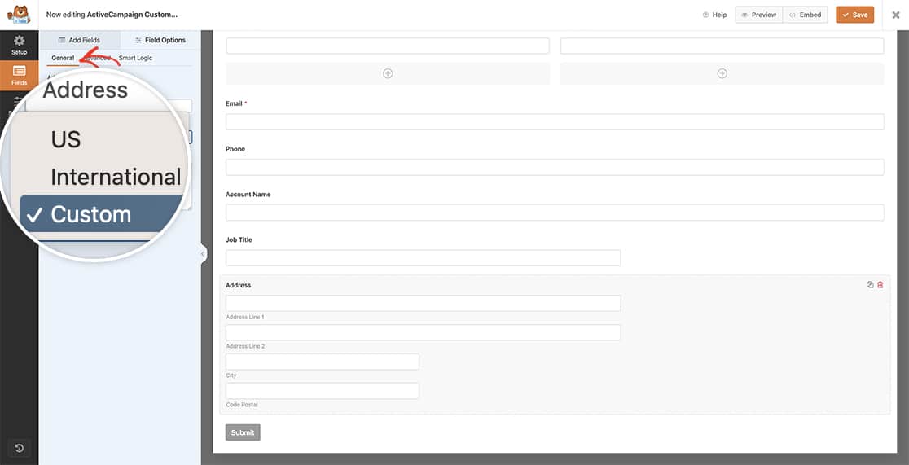Open revision history icon at sidebar bottom
Viewport: 909px width, 465px height.
(19, 448)
